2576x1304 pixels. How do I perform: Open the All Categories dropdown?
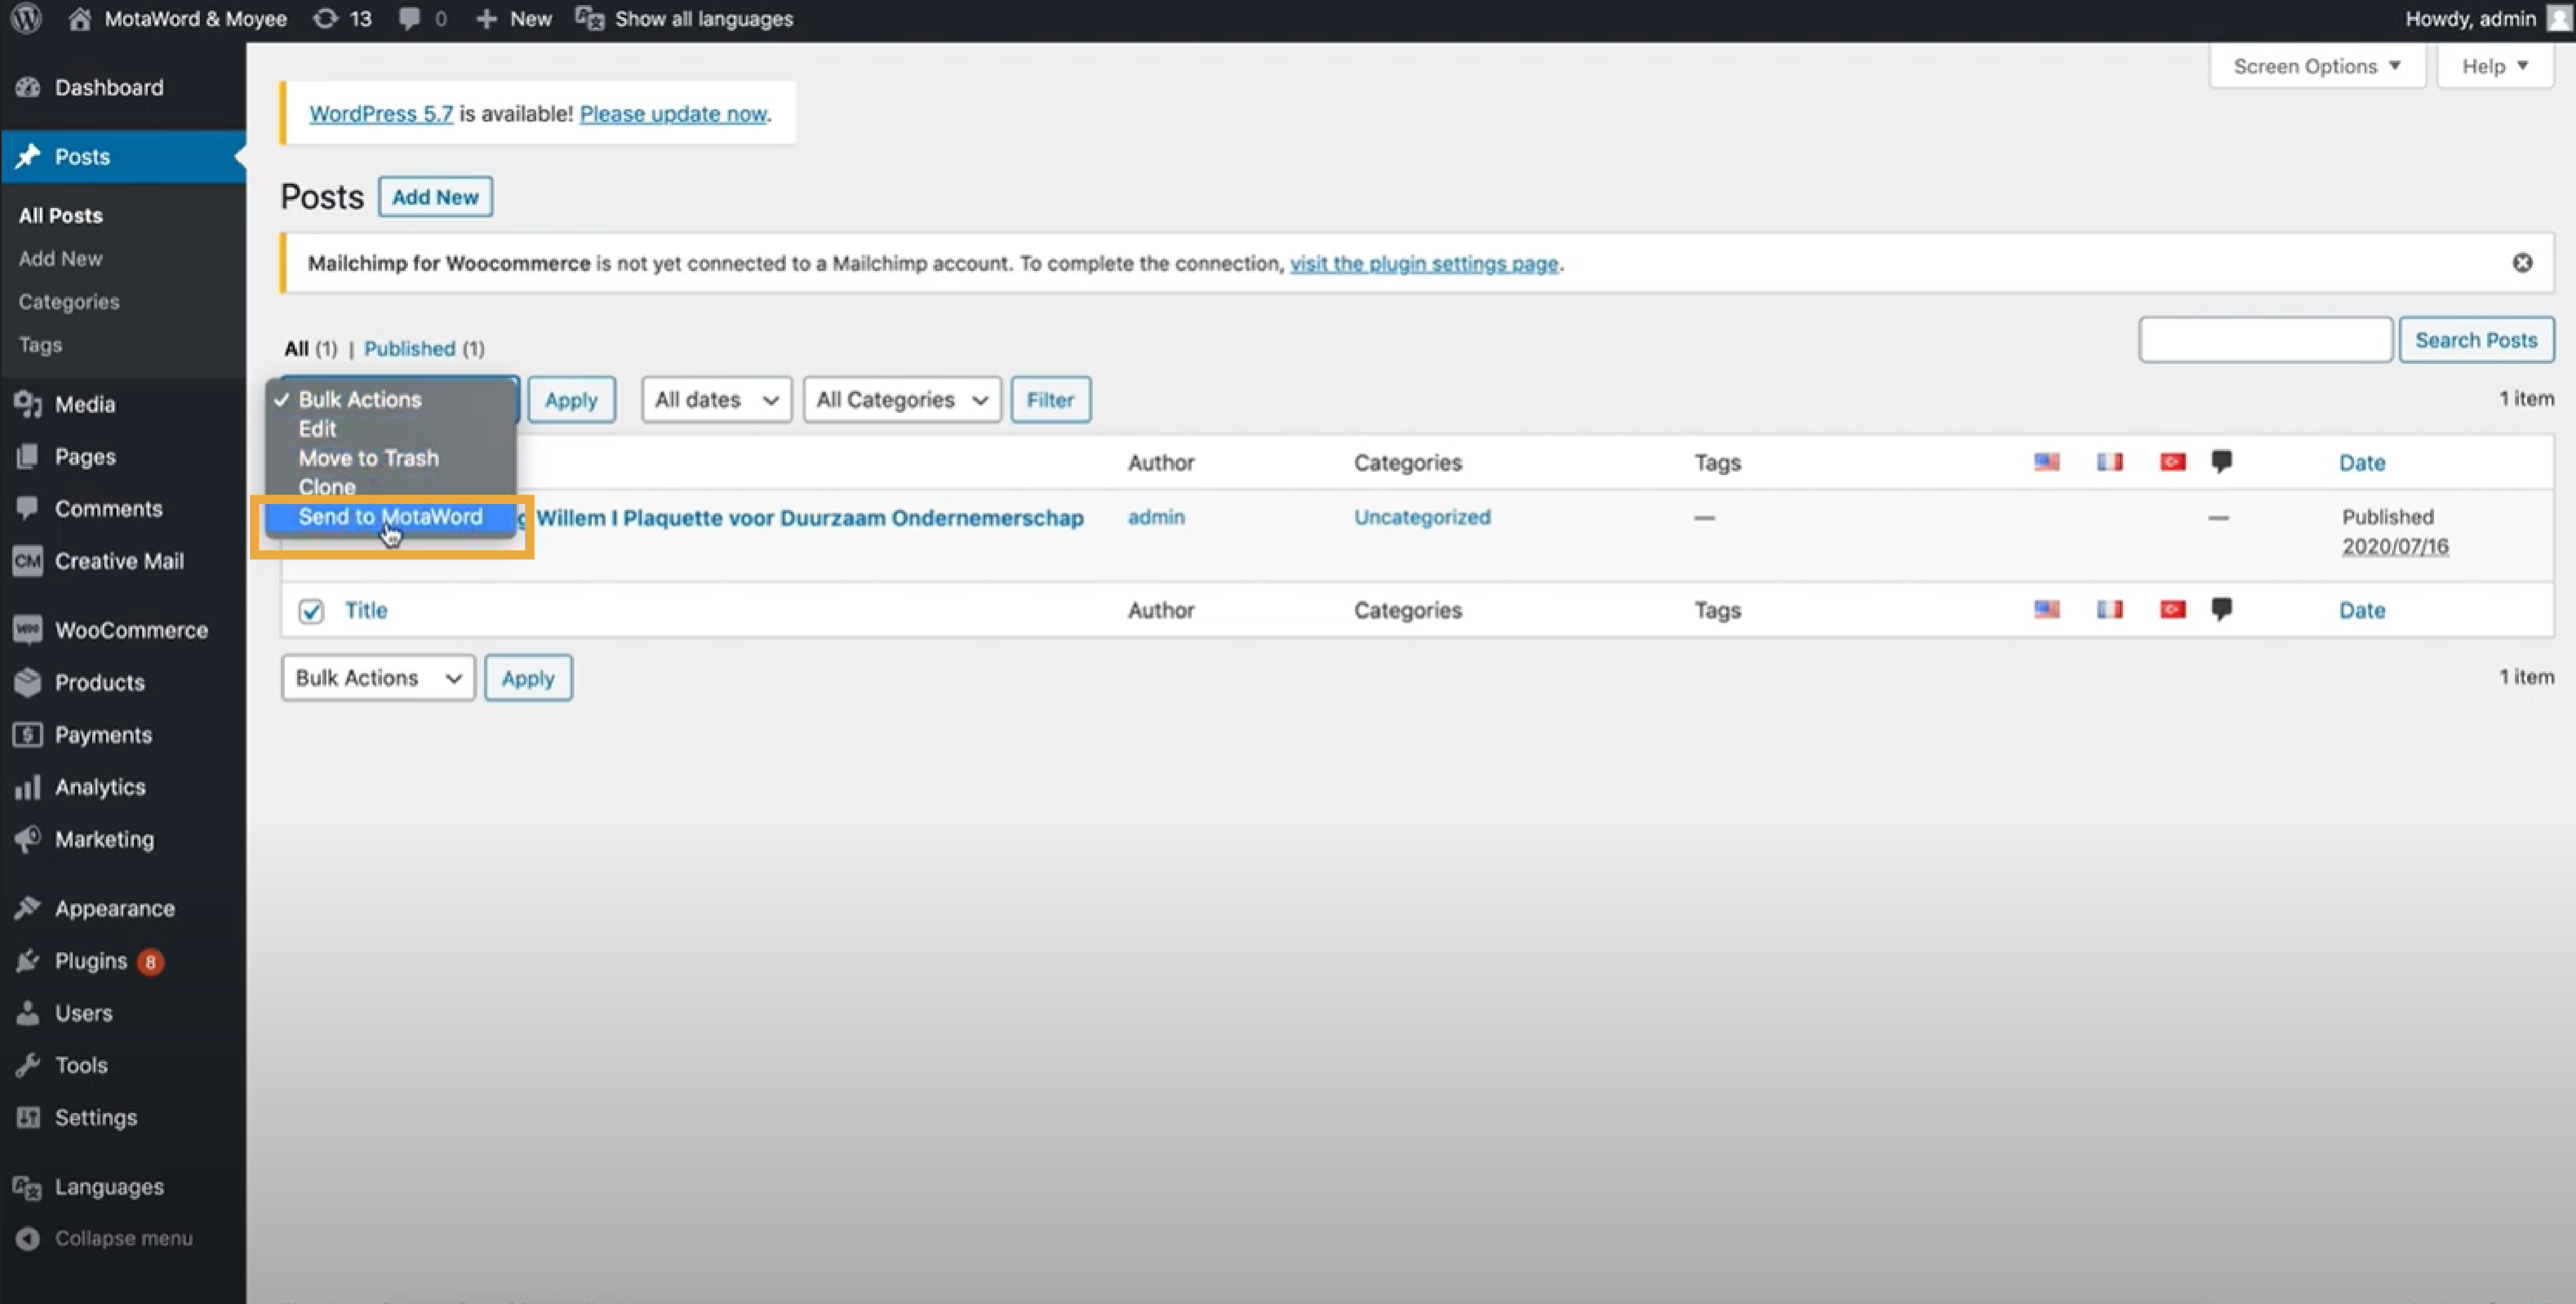coord(901,399)
